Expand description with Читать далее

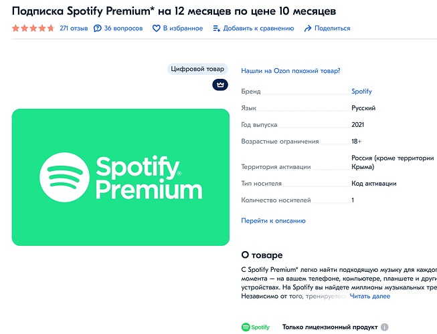coord(370,296)
